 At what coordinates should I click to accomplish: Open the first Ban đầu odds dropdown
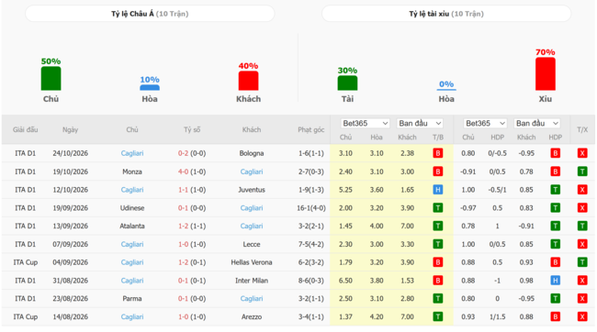coord(420,123)
